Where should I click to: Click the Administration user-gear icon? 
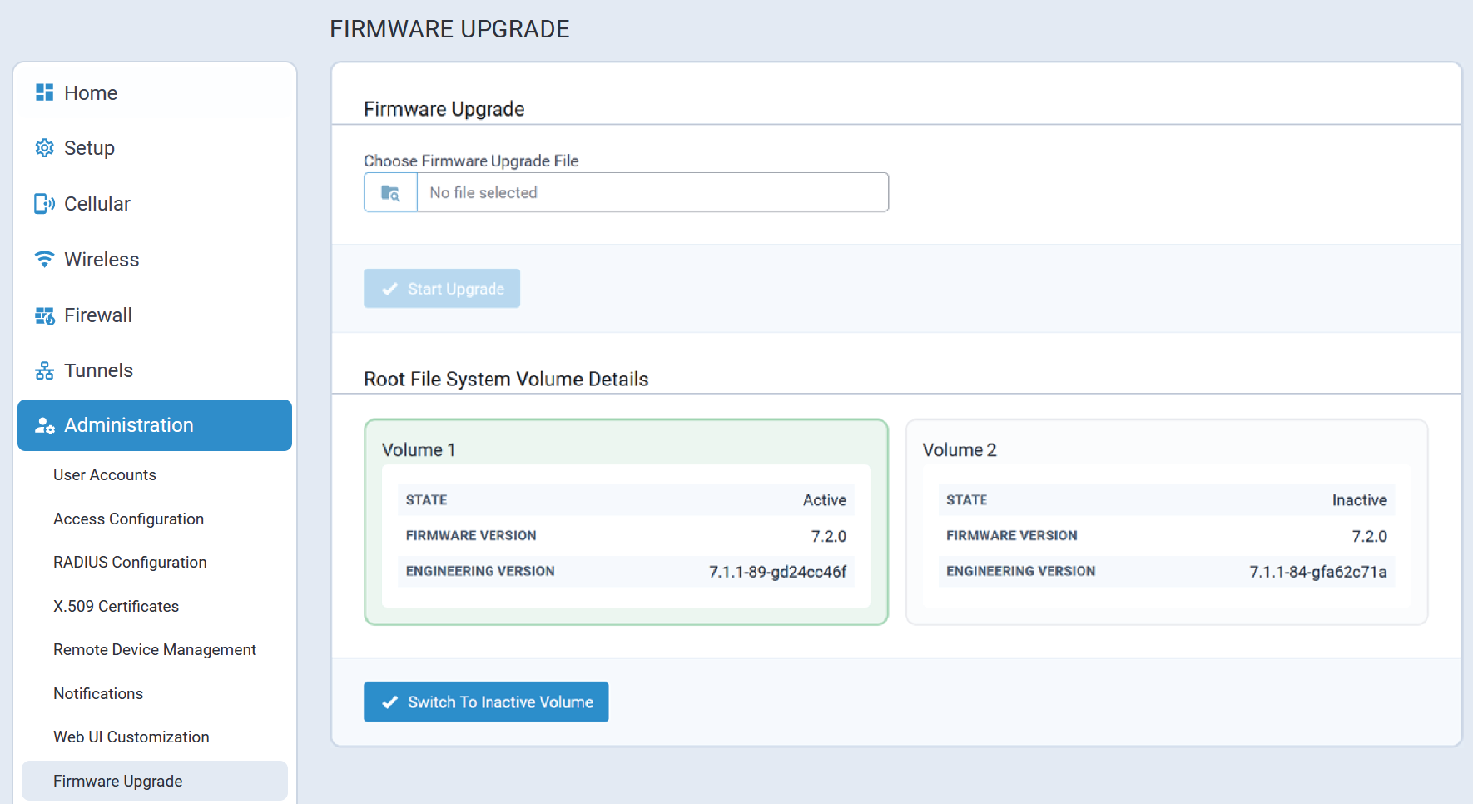click(x=44, y=425)
